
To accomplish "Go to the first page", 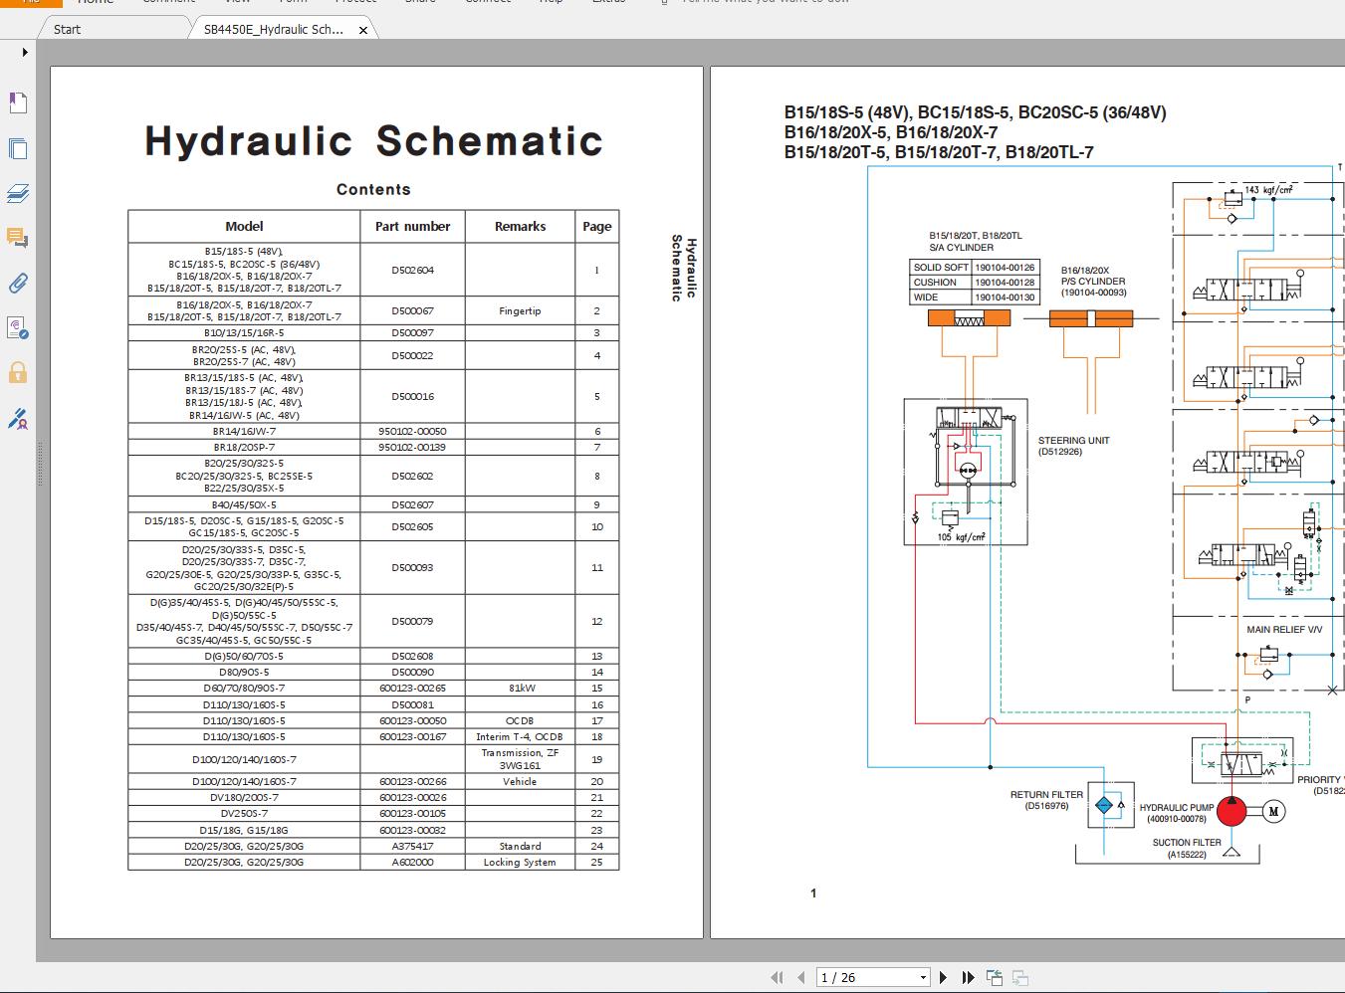I will 777,978.
